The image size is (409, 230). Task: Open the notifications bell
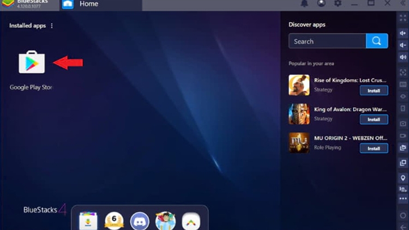(304, 3)
